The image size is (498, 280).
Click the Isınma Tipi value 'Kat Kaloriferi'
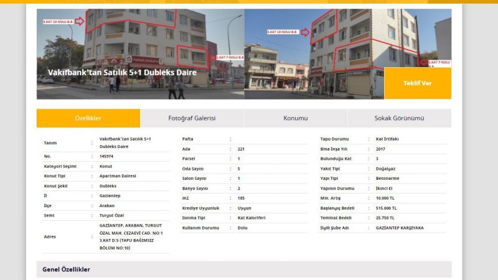251,218
